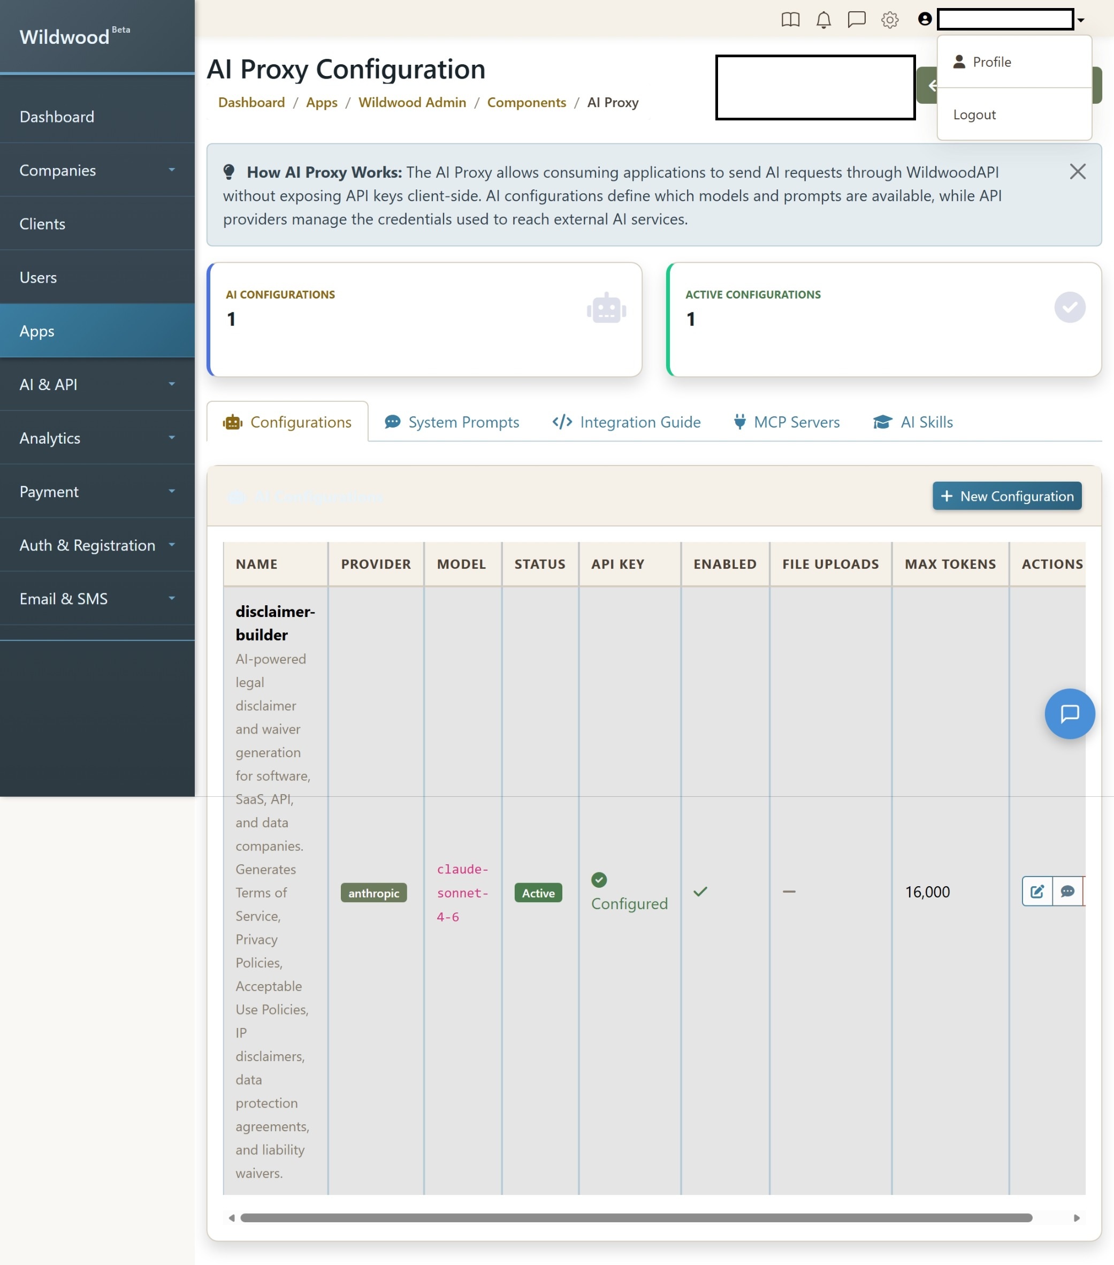Switch to the MCP Servers tab
This screenshot has height=1265, width=1114.
[x=786, y=422]
